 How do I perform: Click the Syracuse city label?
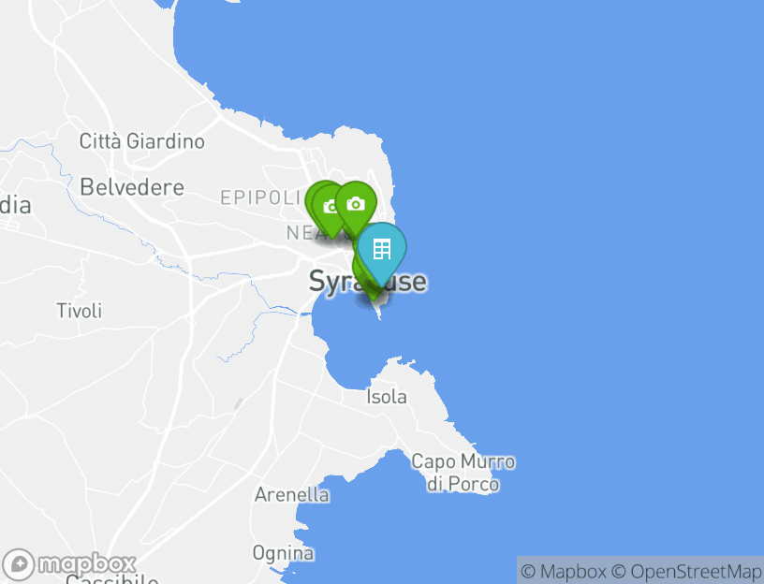pyautogui.click(x=368, y=282)
